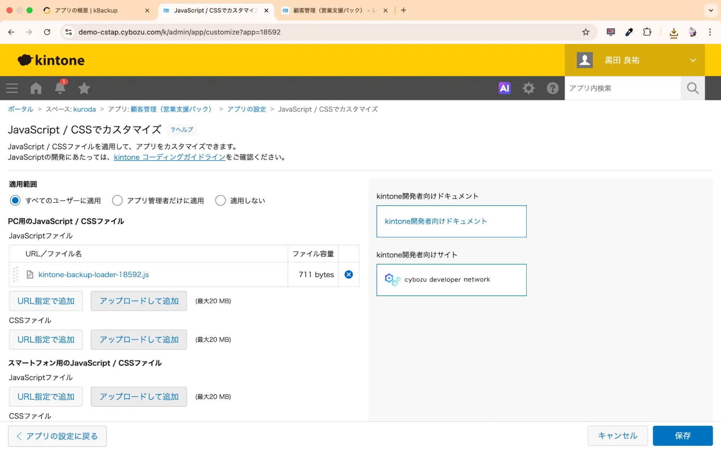Click the 711 bytes file size cell
The image size is (721, 451).
(313, 275)
